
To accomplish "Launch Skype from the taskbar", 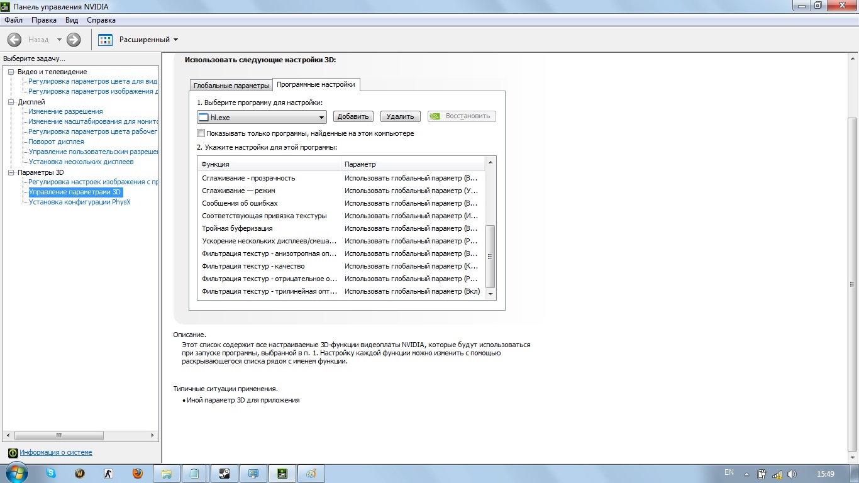I will [51, 474].
